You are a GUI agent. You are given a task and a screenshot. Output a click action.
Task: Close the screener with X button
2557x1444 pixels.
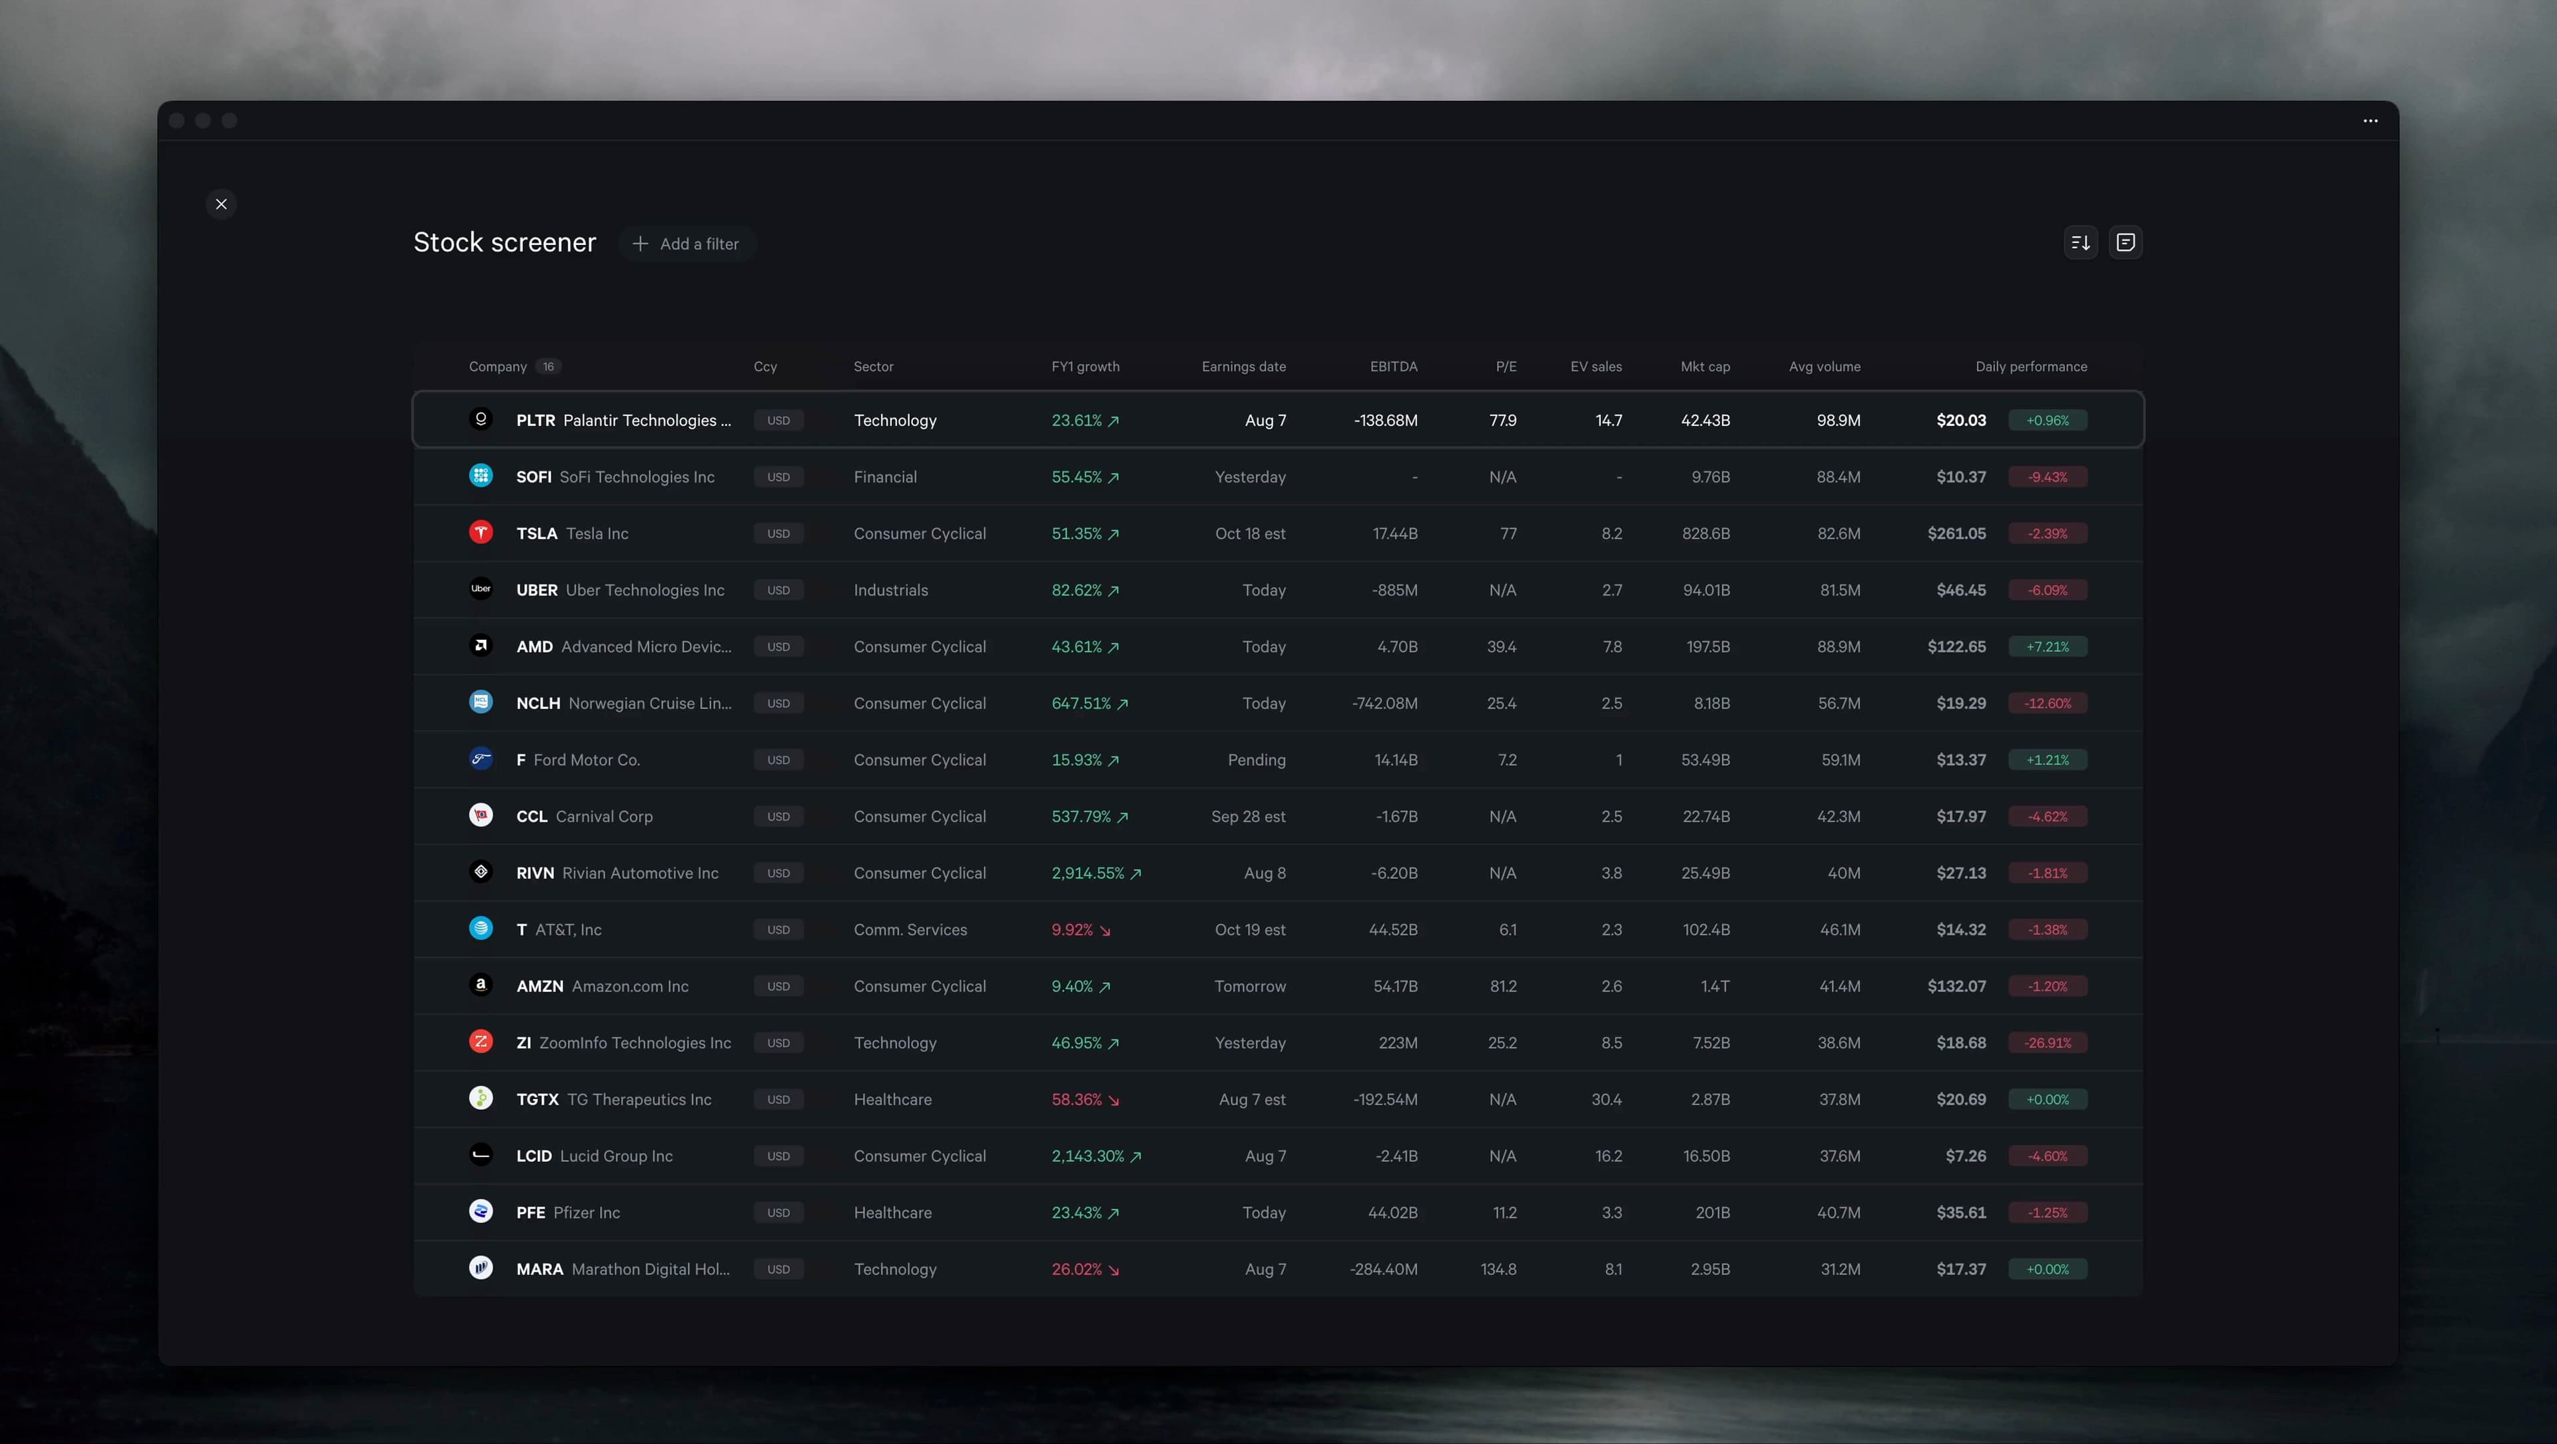pyautogui.click(x=221, y=204)
